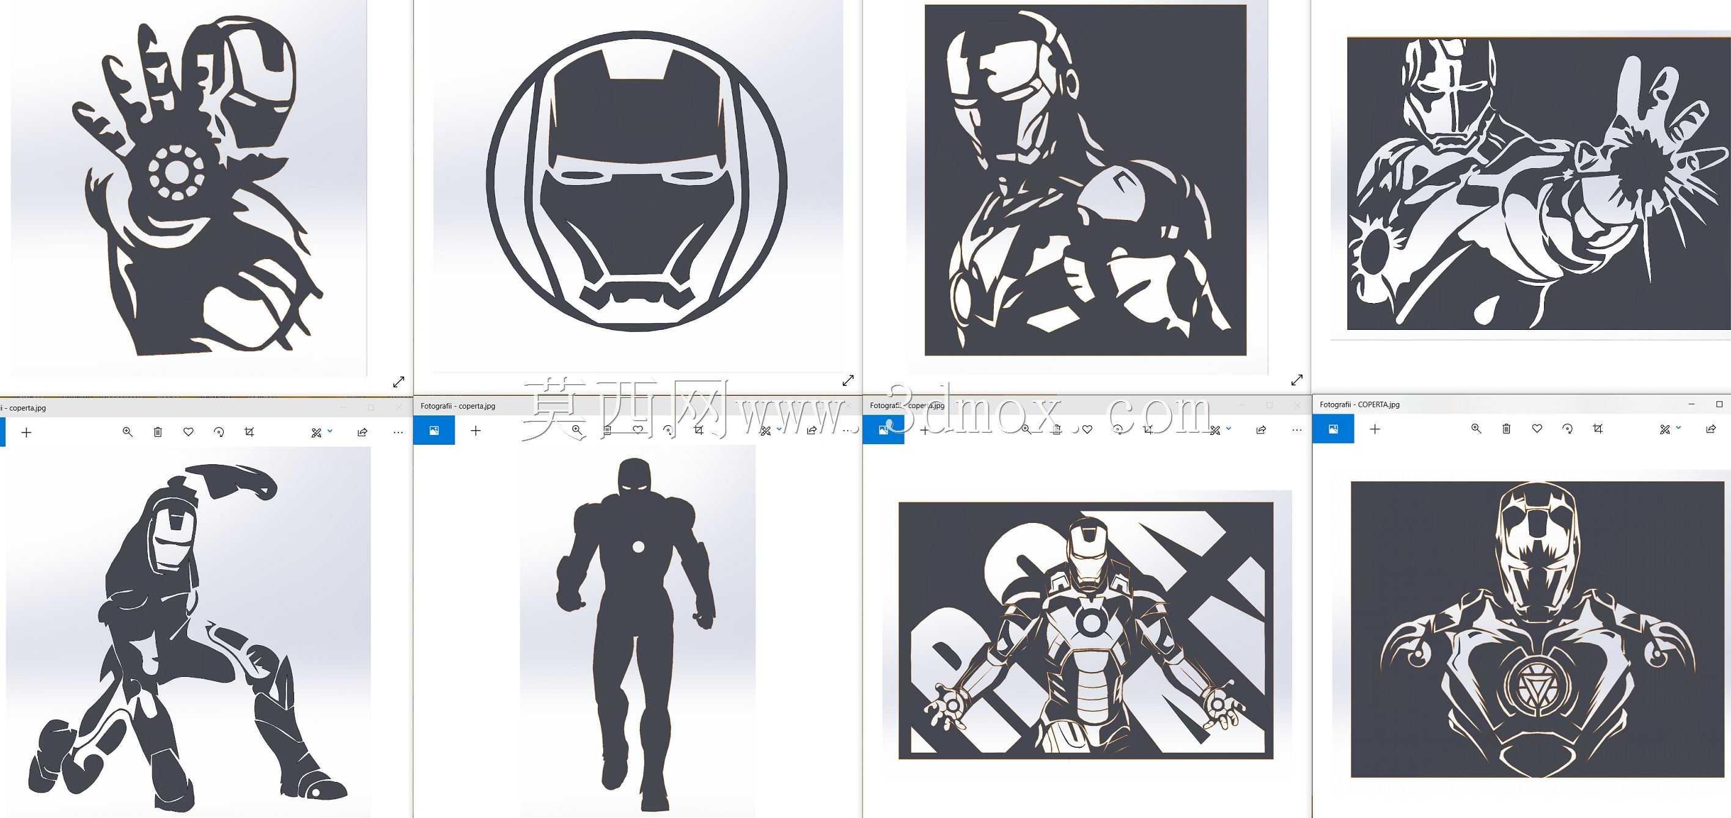
Task: Expand edit dropdown arrow in walking silhouette window
Action: pyautogui.click(x=779, y=428)
